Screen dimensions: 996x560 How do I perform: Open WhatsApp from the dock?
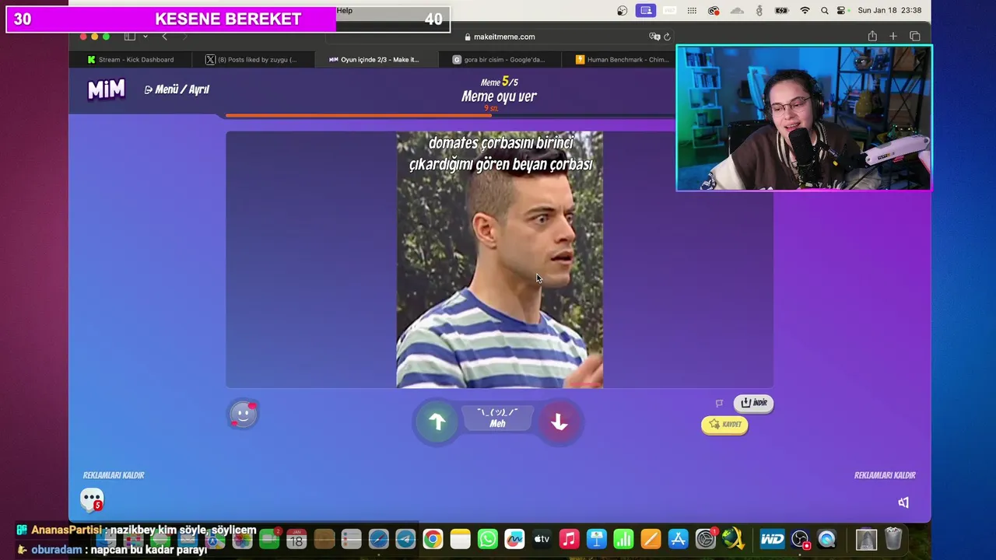pyautogui.click(x=487, y=539)
